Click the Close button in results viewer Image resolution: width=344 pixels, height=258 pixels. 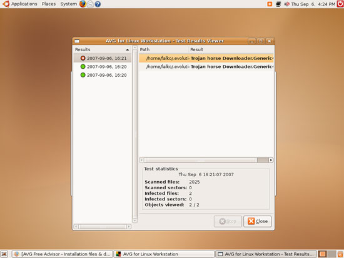click(x=257, y=221)
